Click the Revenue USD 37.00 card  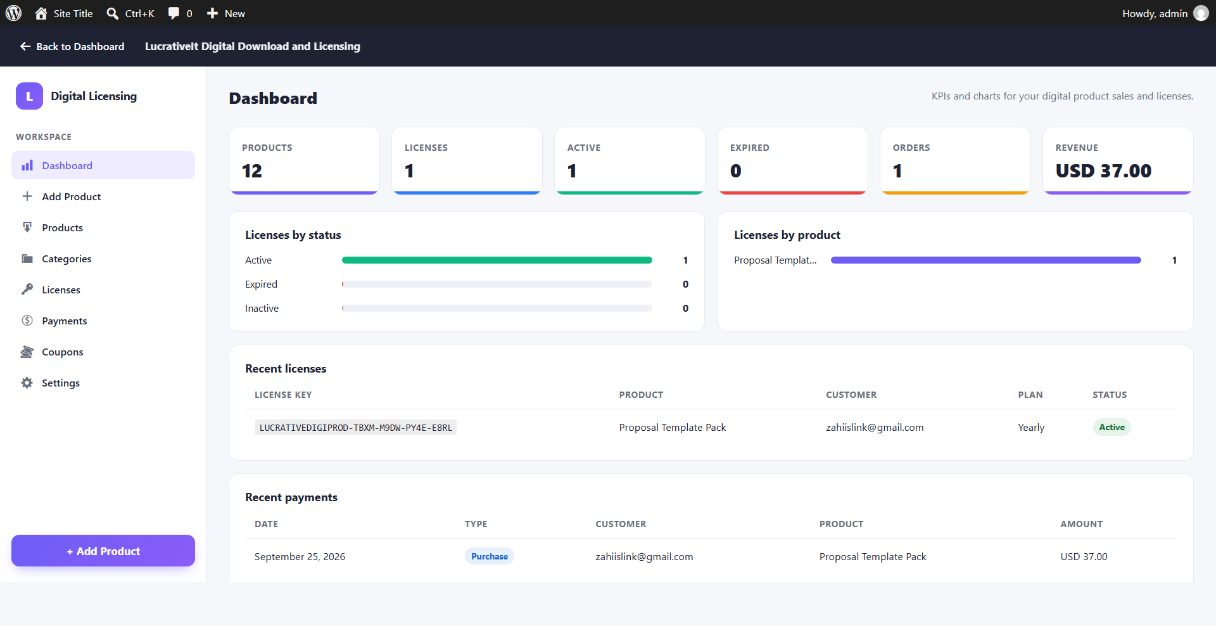coord(1118,161)
